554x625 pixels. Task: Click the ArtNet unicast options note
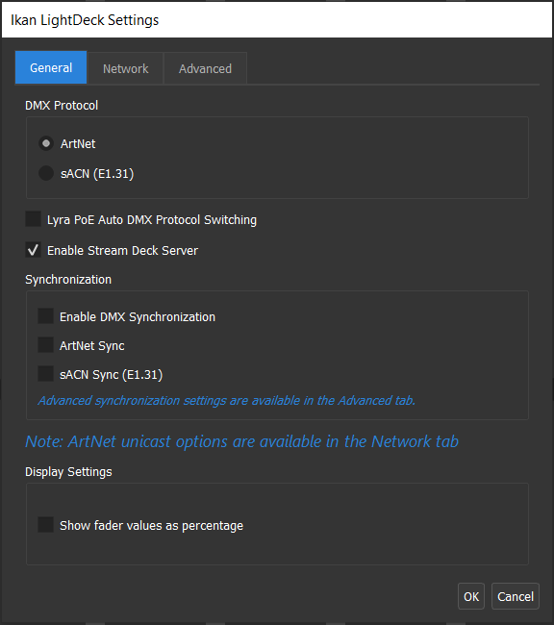coord(241,441)
